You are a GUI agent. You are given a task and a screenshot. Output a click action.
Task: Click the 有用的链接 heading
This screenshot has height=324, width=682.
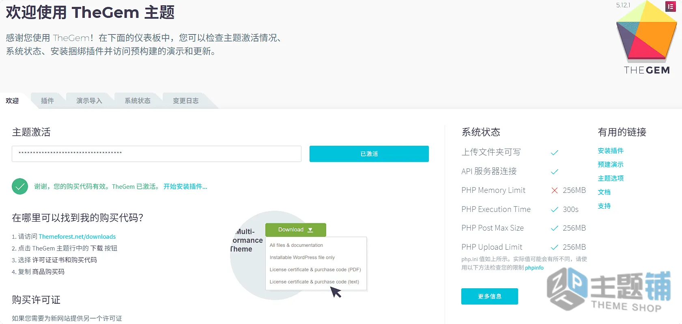point(622,132)
